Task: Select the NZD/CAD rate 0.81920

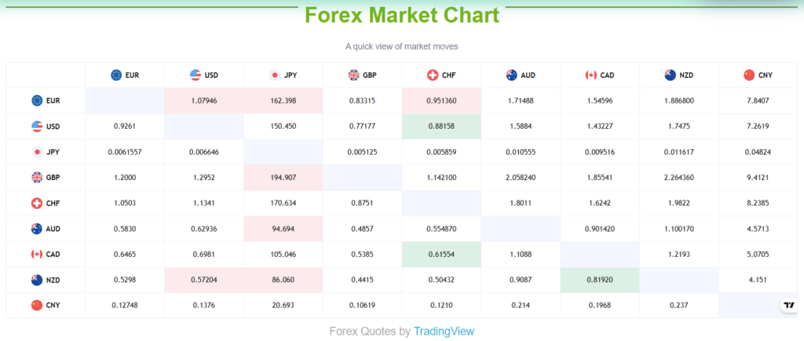Action: pos(599,280)
